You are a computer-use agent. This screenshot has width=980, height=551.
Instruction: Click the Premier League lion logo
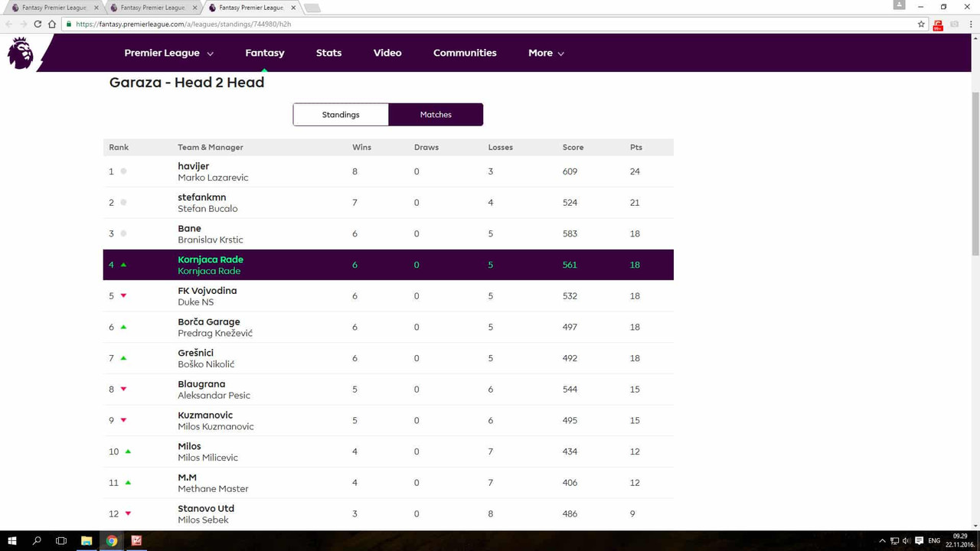click(20, 54)
